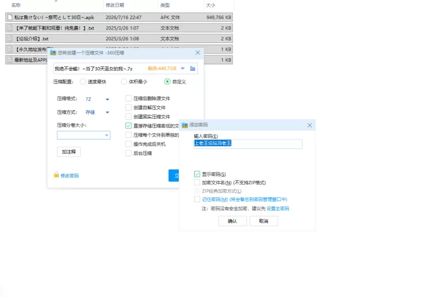Click the password input field
Viewport: 436px width, 297px height.
click(248, 143)
